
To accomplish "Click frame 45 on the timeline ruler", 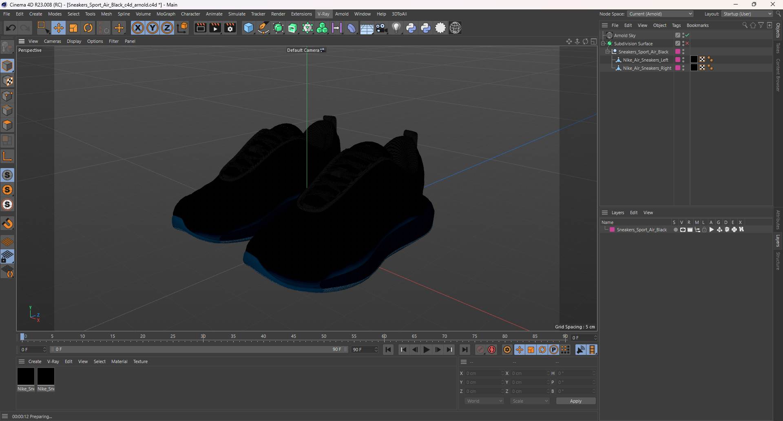I will tap(294, 337).
